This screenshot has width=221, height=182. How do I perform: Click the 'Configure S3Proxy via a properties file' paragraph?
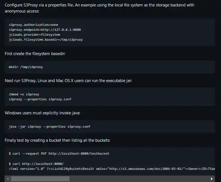coord(99,8)
